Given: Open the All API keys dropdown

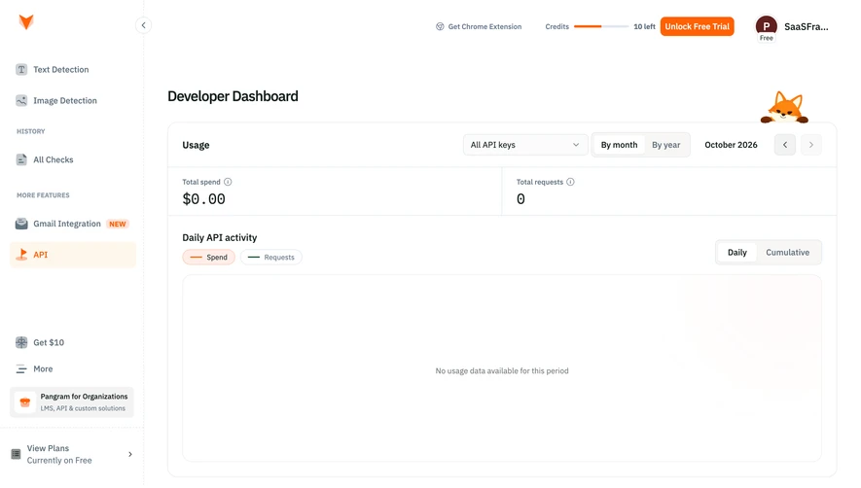Looking at the screenshot, I should click(x=525, y=145).
